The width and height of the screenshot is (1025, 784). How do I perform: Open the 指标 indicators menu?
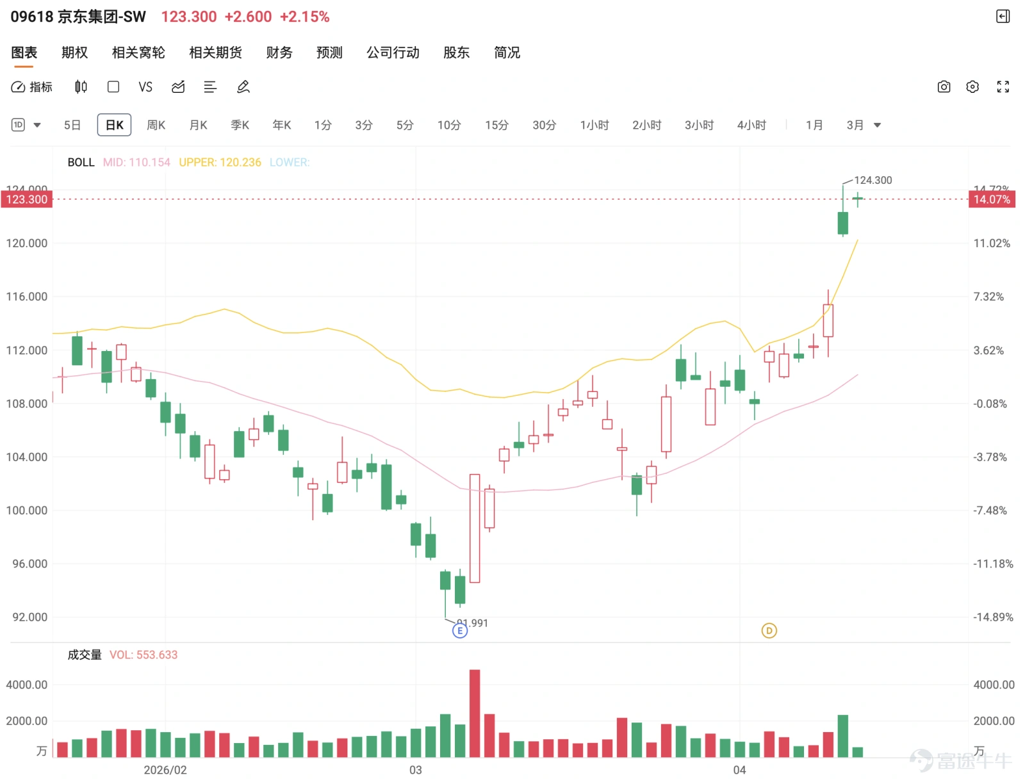point(32,87)
